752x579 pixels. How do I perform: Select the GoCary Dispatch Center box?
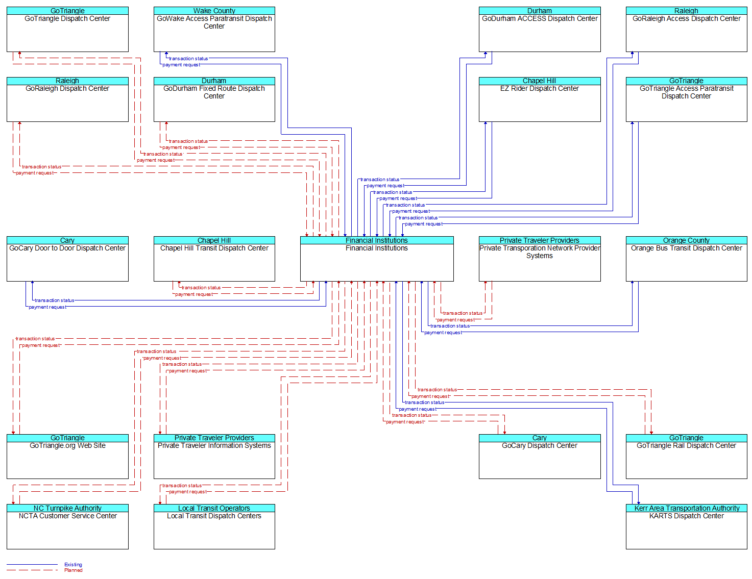coord(540,457)
